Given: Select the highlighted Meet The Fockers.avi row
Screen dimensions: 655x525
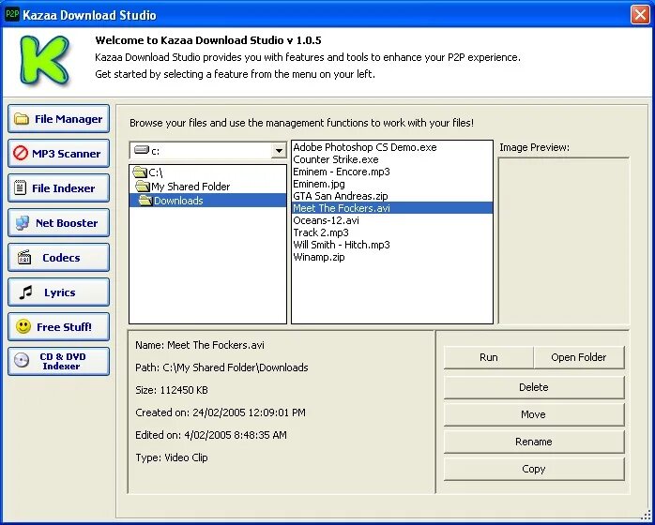Looking at the screenshot, I should click(392, 208).
